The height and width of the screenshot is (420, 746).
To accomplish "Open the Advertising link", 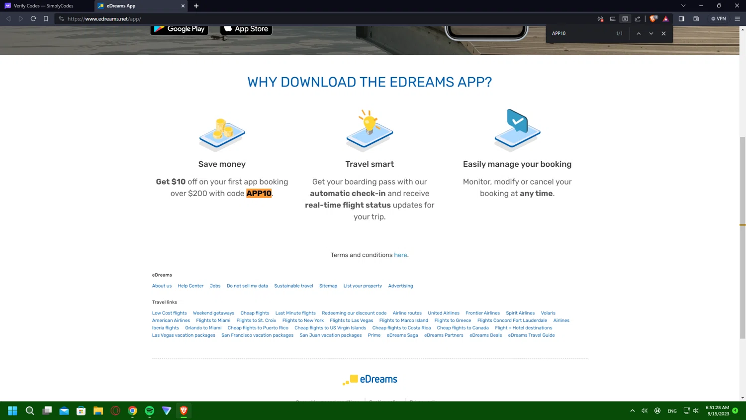I will tap(400, 286).
